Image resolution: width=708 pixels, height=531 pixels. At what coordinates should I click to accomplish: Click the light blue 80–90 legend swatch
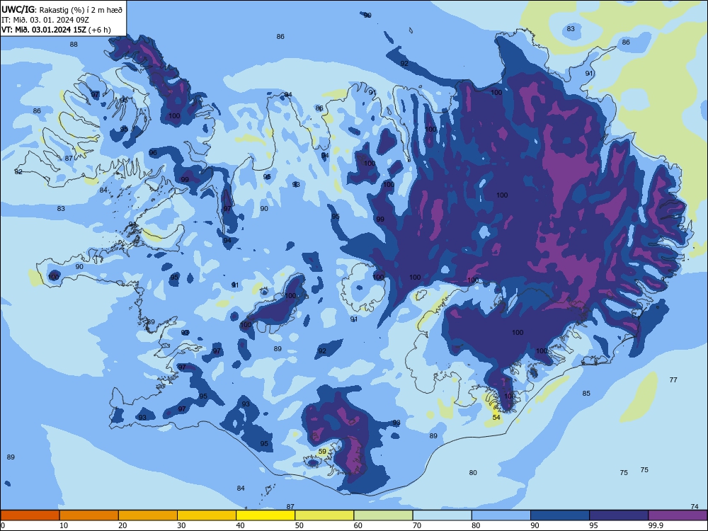click(x=501, y=515)
